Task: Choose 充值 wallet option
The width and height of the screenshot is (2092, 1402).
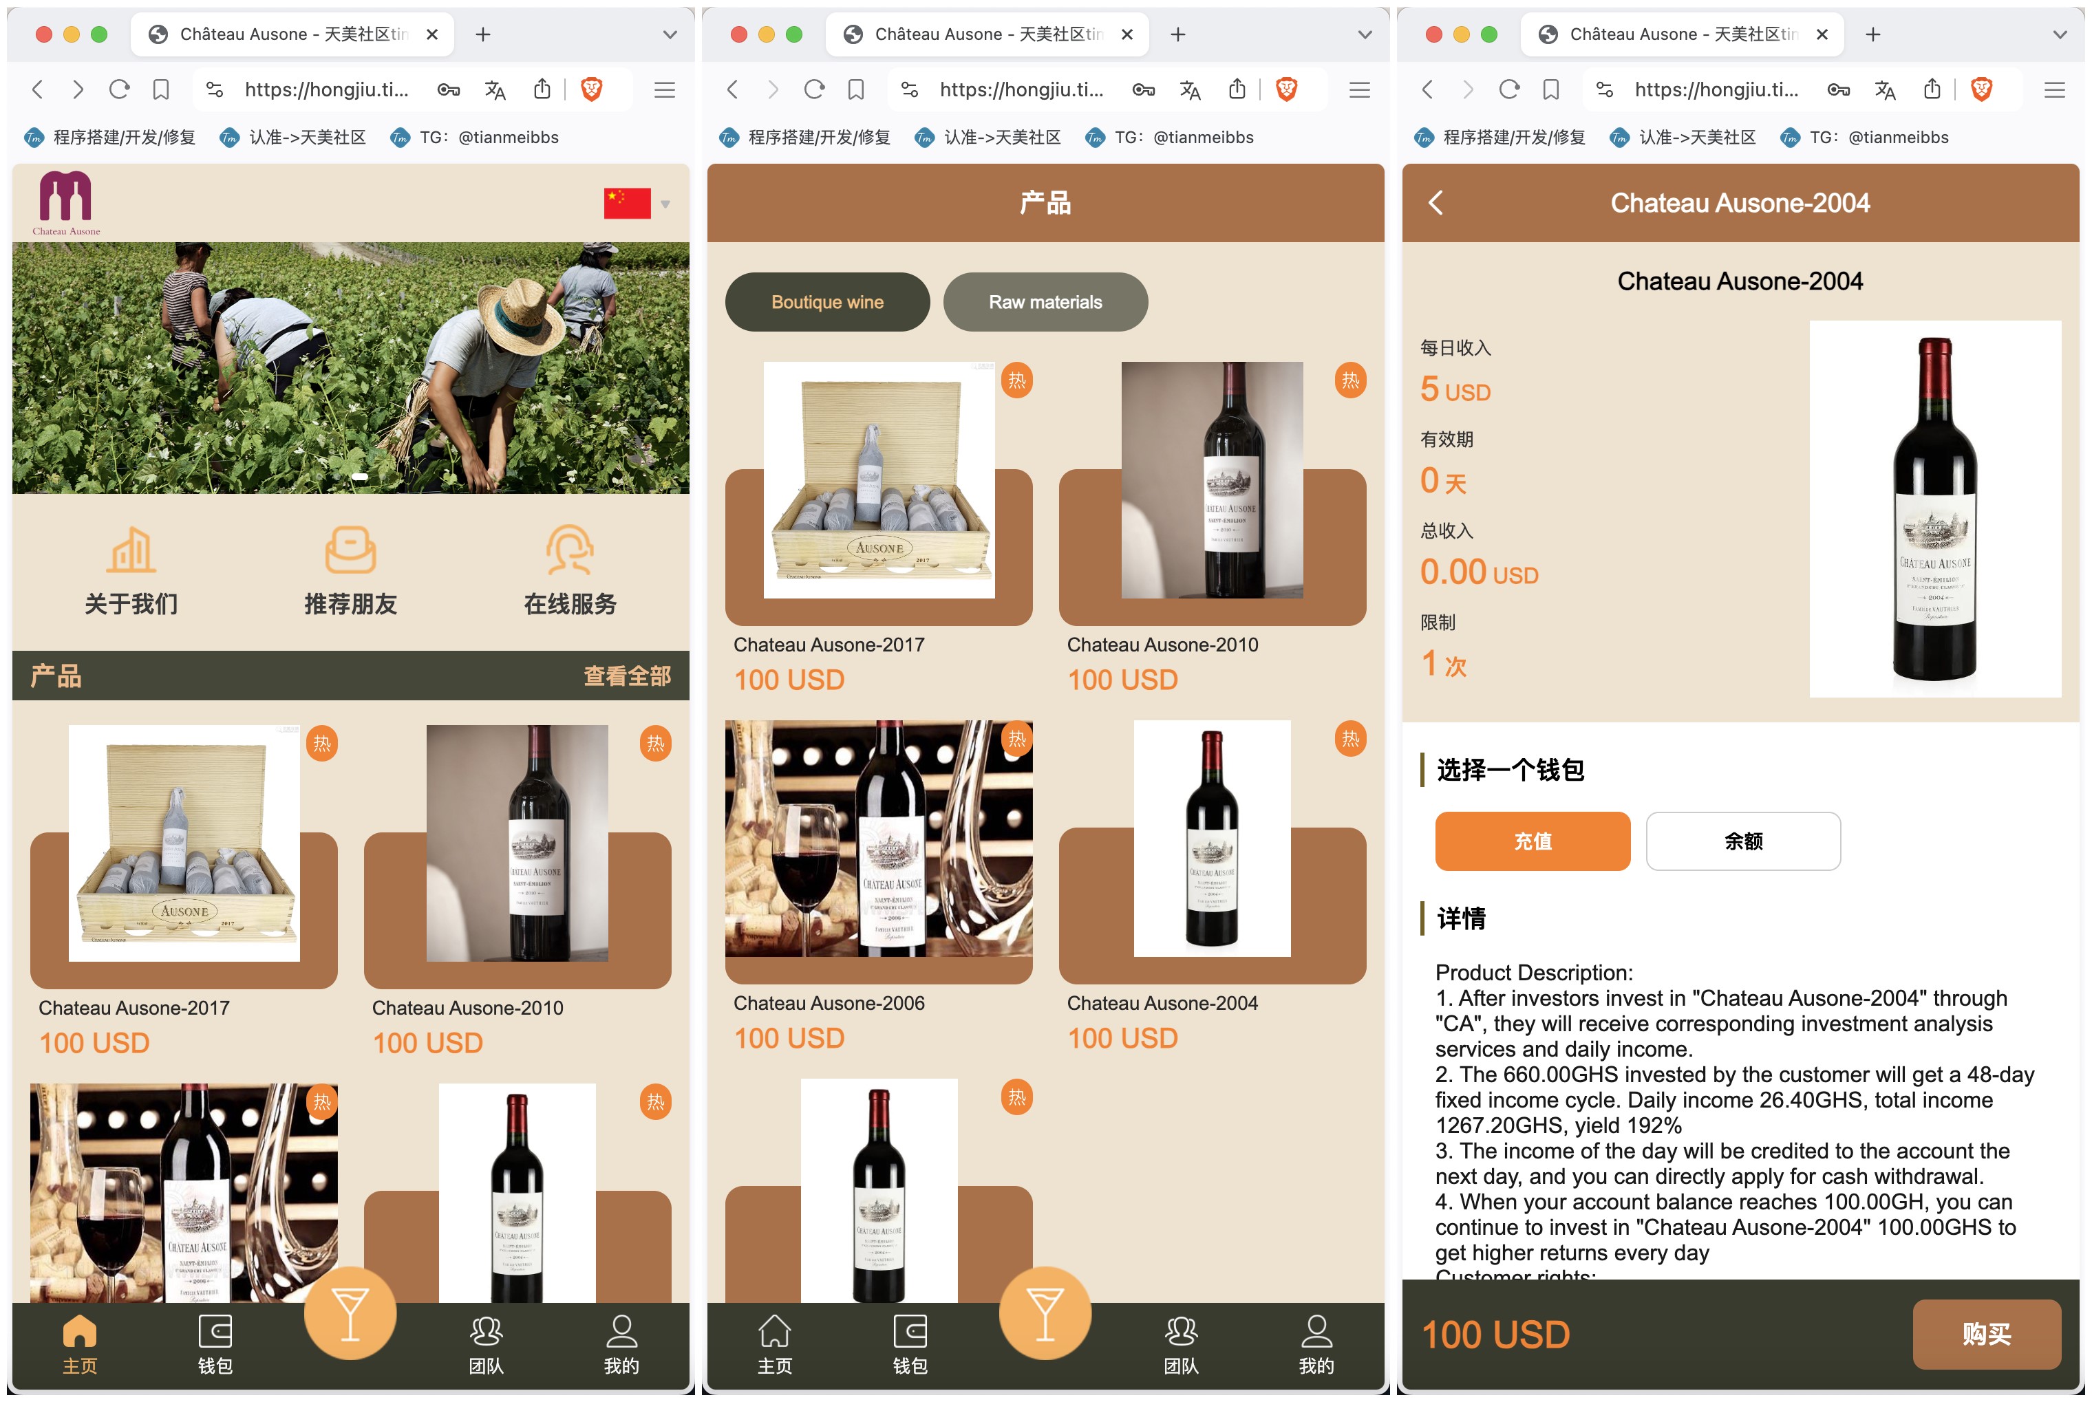Action: pos(1533,841)
